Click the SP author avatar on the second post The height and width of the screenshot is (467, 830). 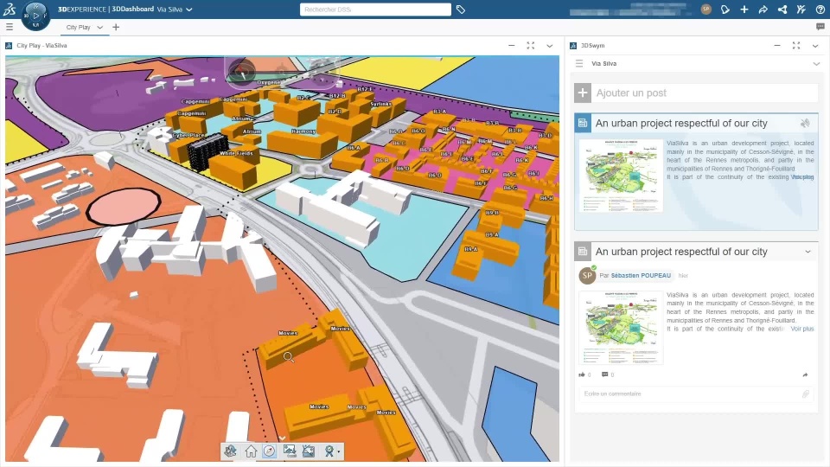587,275
